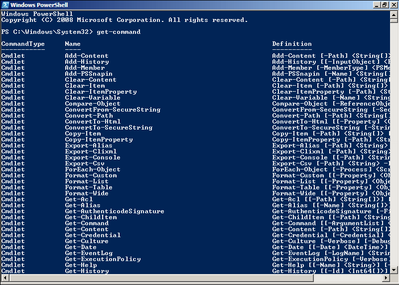Open the PowerShell title bar system icon
Viewport: 399px width, 285px height.
pos(5,4)
